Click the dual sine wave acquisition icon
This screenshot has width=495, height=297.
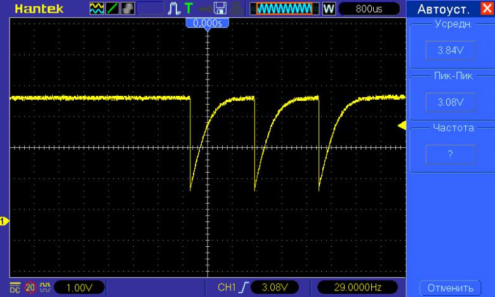coord(96,8)
